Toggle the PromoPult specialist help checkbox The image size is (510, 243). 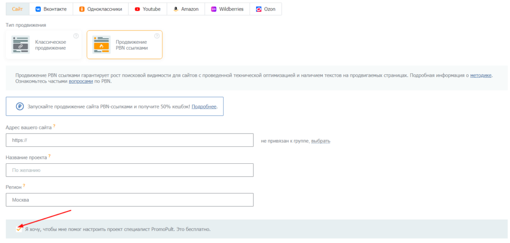click(x=19, y=229)
